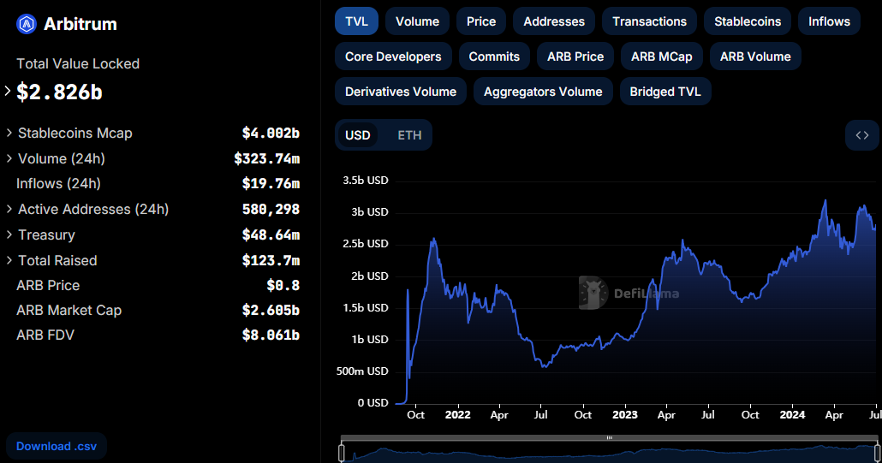Enable the Inflows chart metric
The height and width of the screenshot is (463, 882).
click(829, 21)
